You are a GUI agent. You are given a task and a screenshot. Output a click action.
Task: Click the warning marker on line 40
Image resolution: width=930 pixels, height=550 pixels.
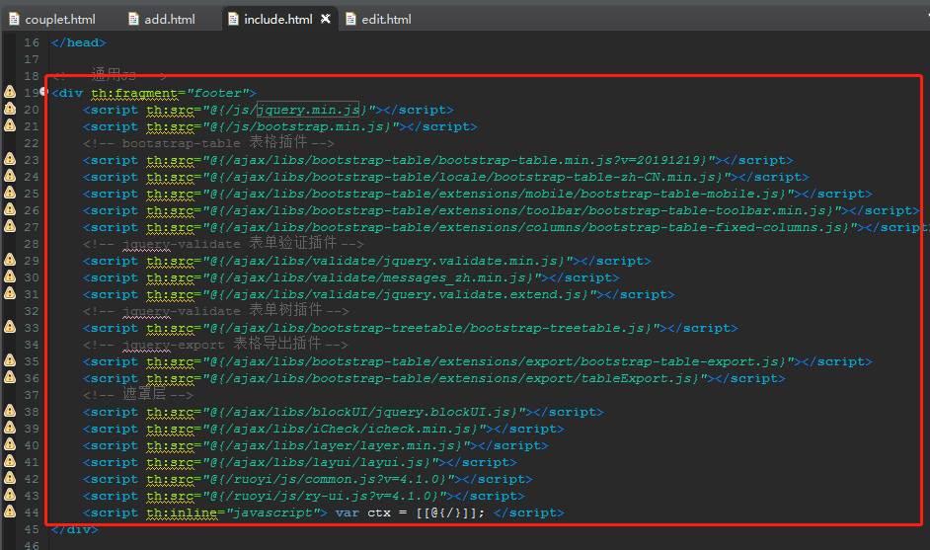10,443
